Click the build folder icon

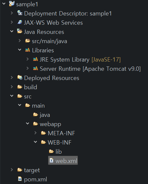(x=20, y=87)
